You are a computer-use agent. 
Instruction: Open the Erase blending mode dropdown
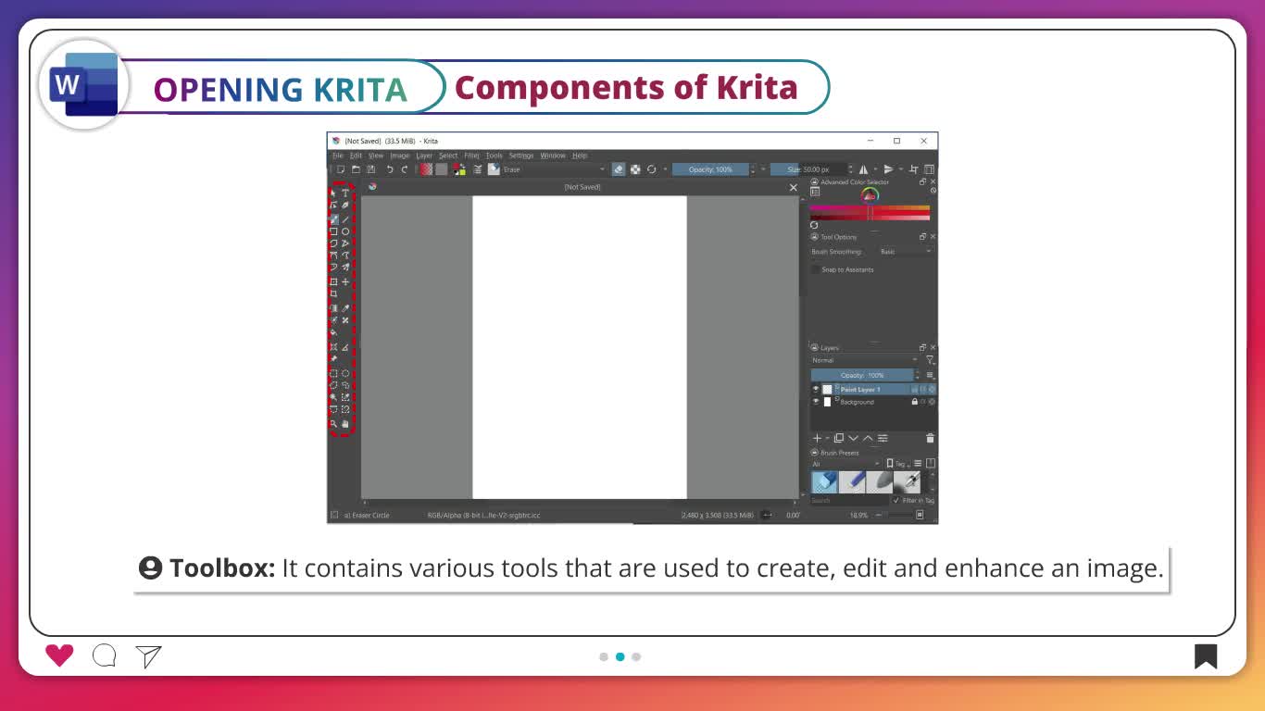[x=554, y=169]
